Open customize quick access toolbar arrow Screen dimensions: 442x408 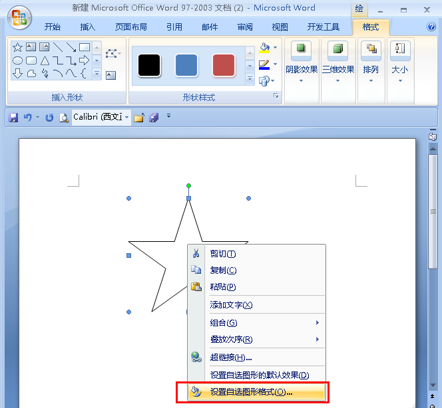click(168, 116)
